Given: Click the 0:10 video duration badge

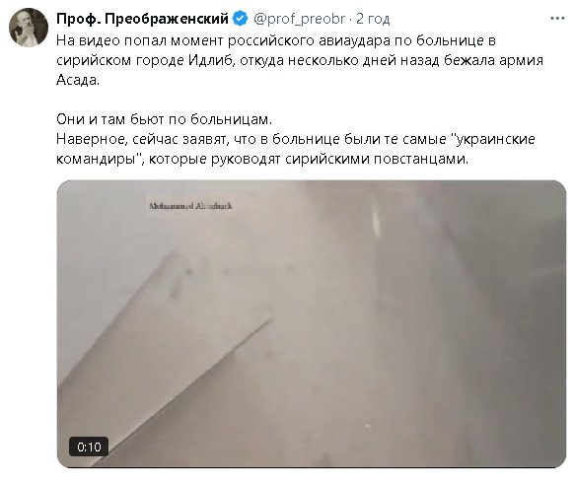Looking at the screenshot, I should point(89,446).
